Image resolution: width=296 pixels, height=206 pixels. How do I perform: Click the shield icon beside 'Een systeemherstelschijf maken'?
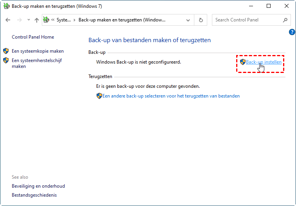pos(6,60)
